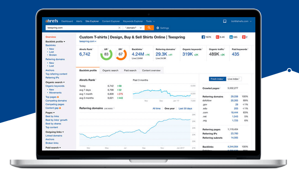
Task: Click the 6,742 Ahrefs Rank value
Action: click(85, 54)
